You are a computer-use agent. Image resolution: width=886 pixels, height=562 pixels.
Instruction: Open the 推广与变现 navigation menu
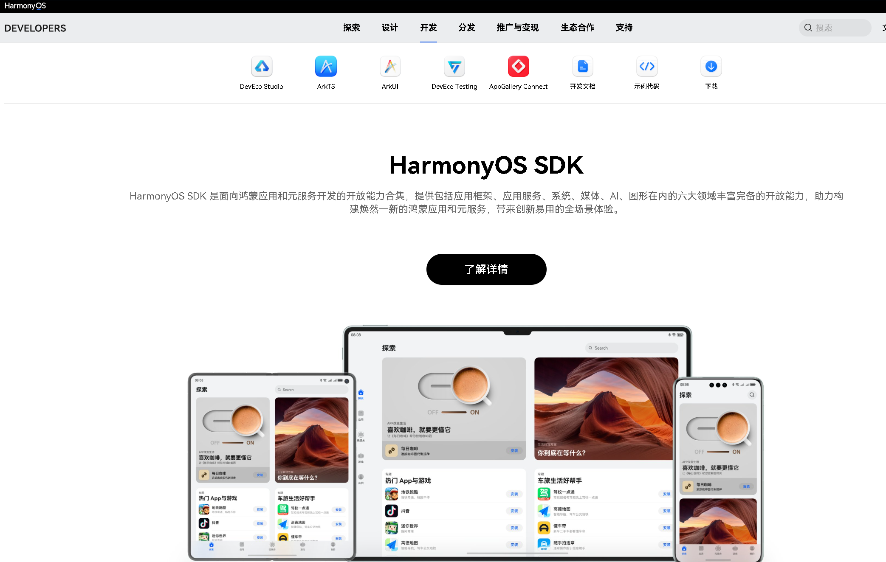coord(518,28)
